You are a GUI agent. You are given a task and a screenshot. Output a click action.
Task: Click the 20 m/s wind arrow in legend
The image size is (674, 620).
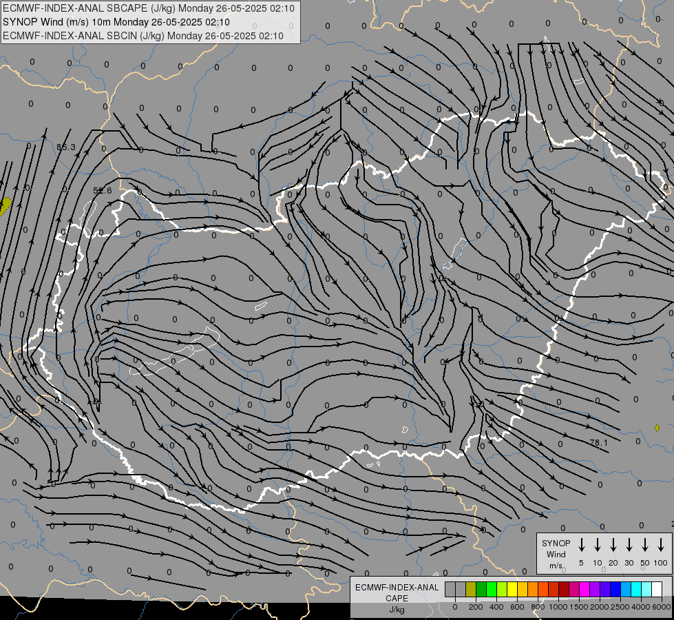613,545
